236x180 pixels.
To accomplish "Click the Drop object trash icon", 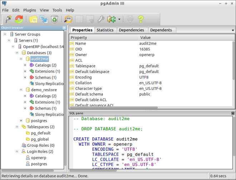I will pyautogui.click(x=54, y=19).
